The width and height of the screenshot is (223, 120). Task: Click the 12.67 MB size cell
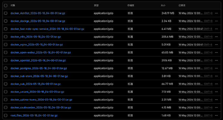coord(167,68)
